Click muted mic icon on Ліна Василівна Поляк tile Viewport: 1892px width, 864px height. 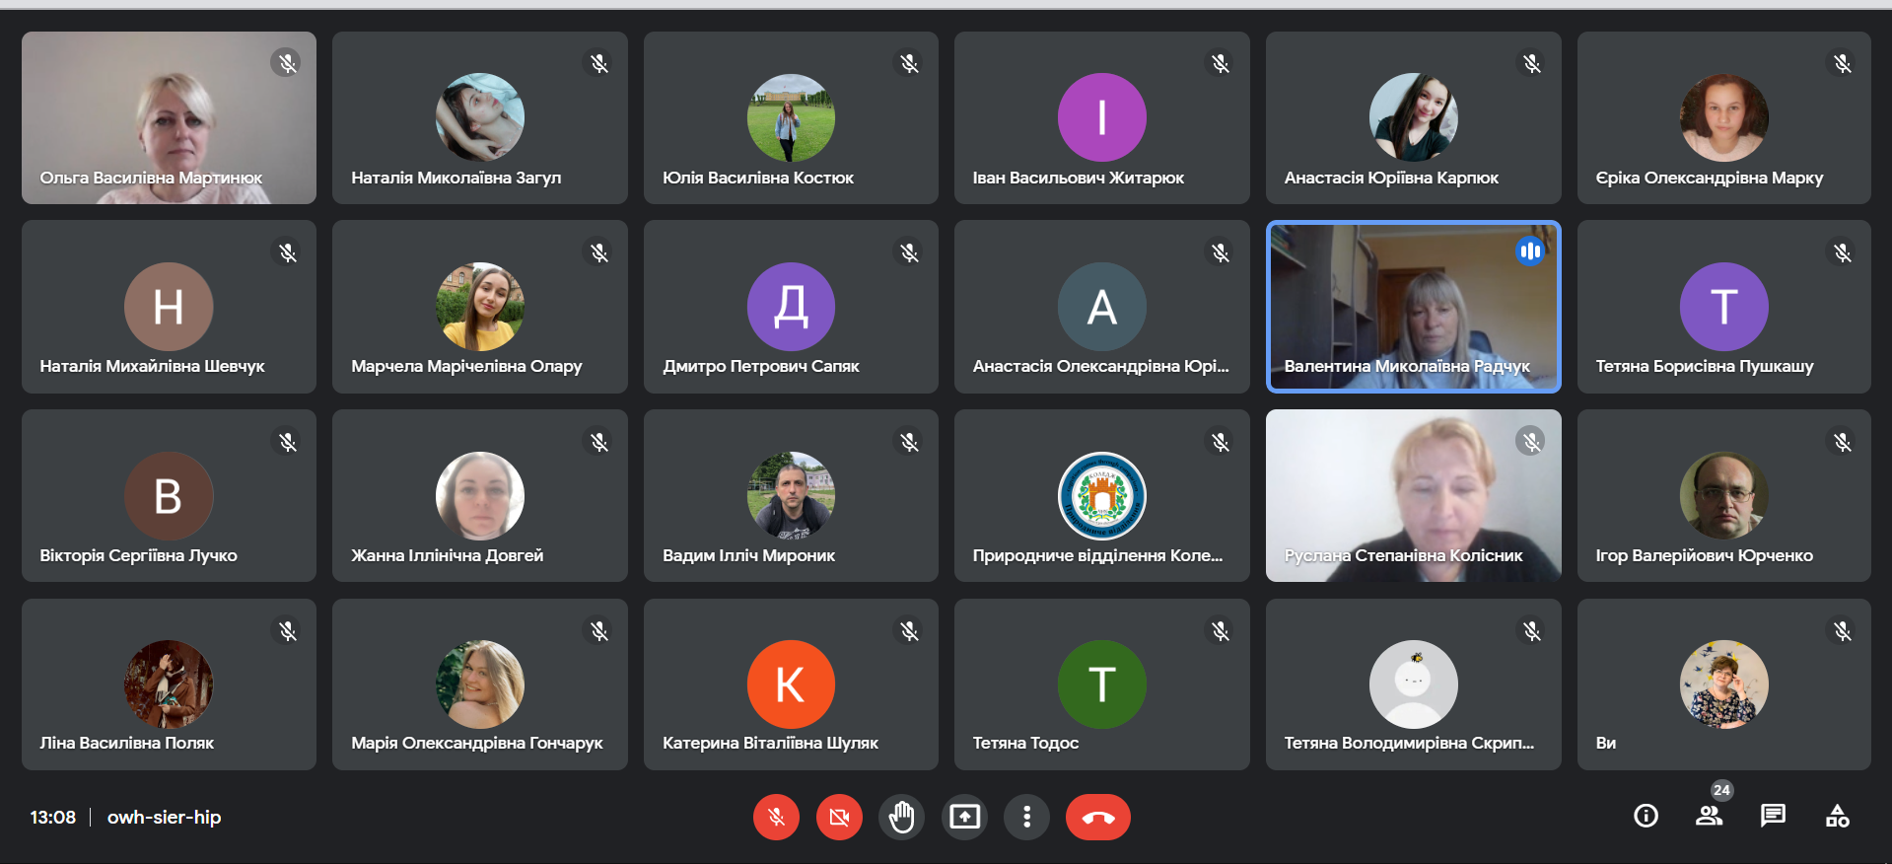pyautogui.click(x=286, y=630)
